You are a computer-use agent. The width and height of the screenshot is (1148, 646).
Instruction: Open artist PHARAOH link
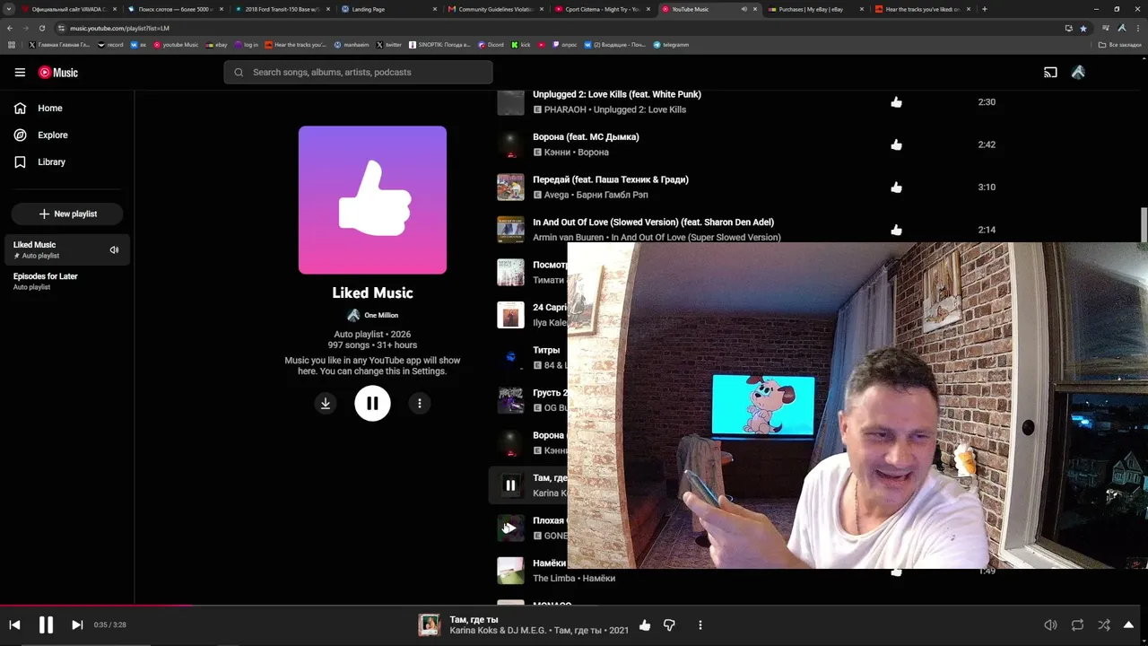[x=565, y=109]
